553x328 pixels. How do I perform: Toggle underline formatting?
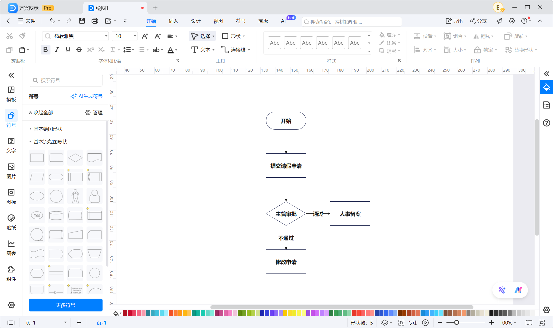click(68, 50)
